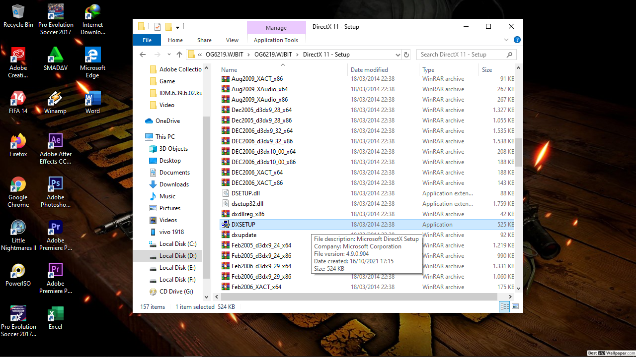Open the Recycle Bin desktop icon
Screen dimensions: 636x357
coord(18,16)
